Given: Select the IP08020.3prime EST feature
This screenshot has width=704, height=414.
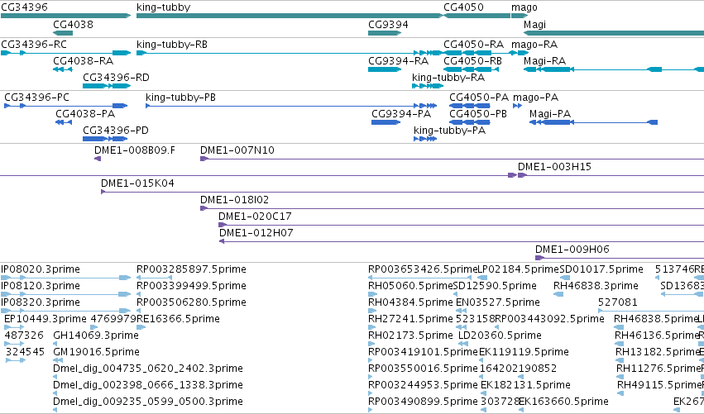Looking at the screenshot, I should click(x=65, y=278).
